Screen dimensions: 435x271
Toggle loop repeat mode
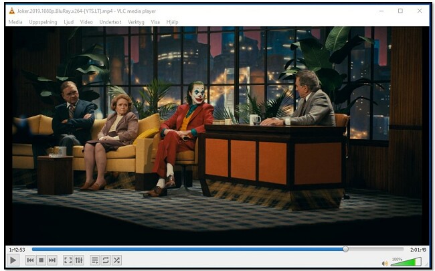point(106,260)
